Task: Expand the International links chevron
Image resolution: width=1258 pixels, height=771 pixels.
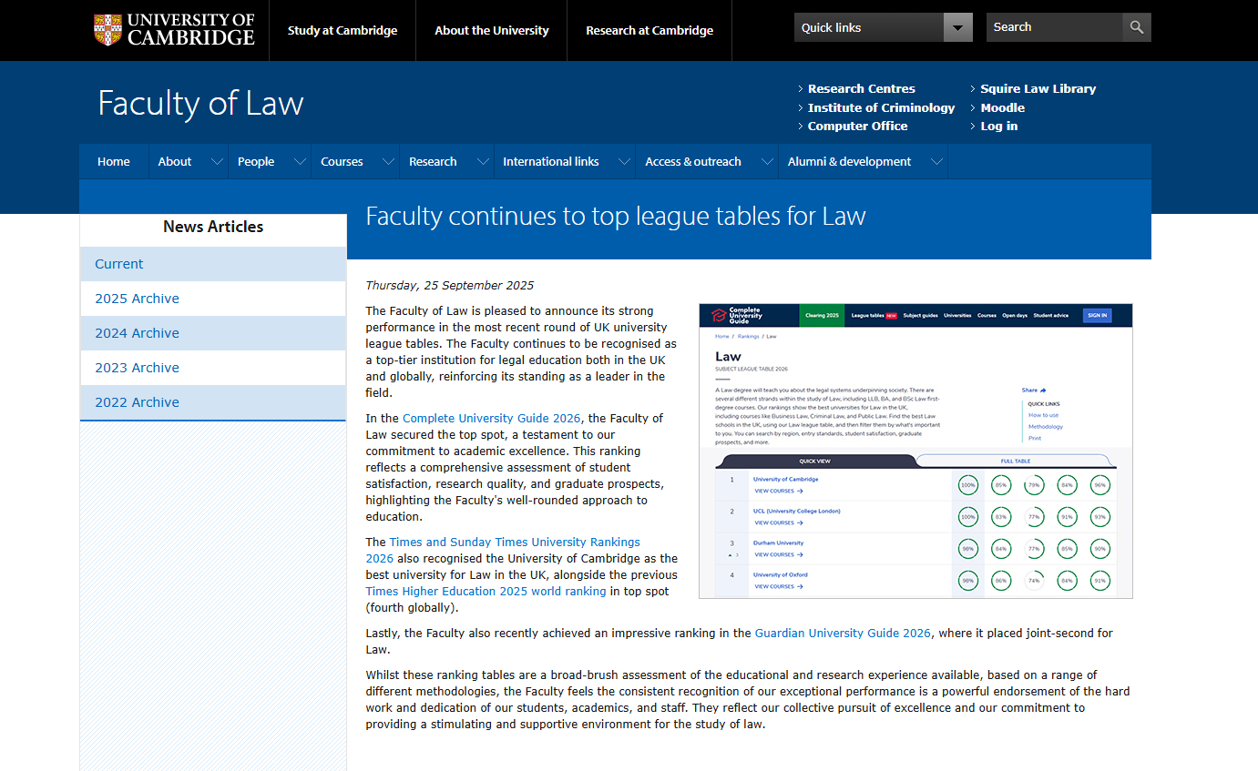Action: [x=624, y=162]
